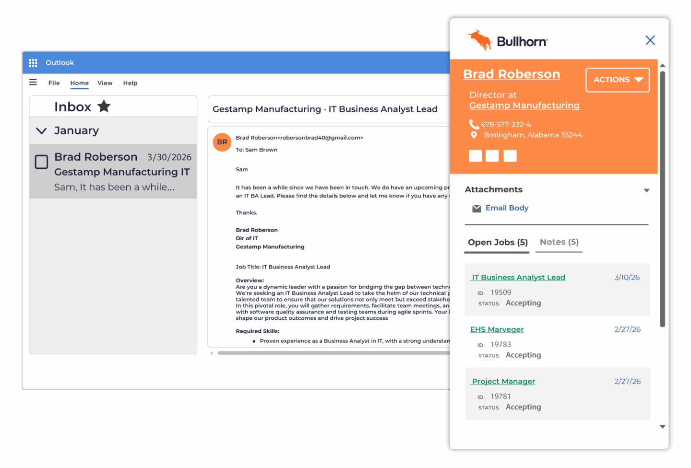The image size is (691, 468).
Task: Open the File menu
Action: (x=54, y=83)
